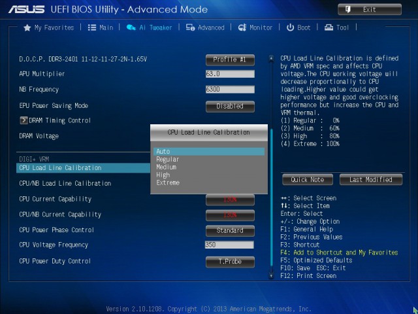Show Last Modified settings
The height and width of the screenshot is (314, 418).
[x=371, y=179]
